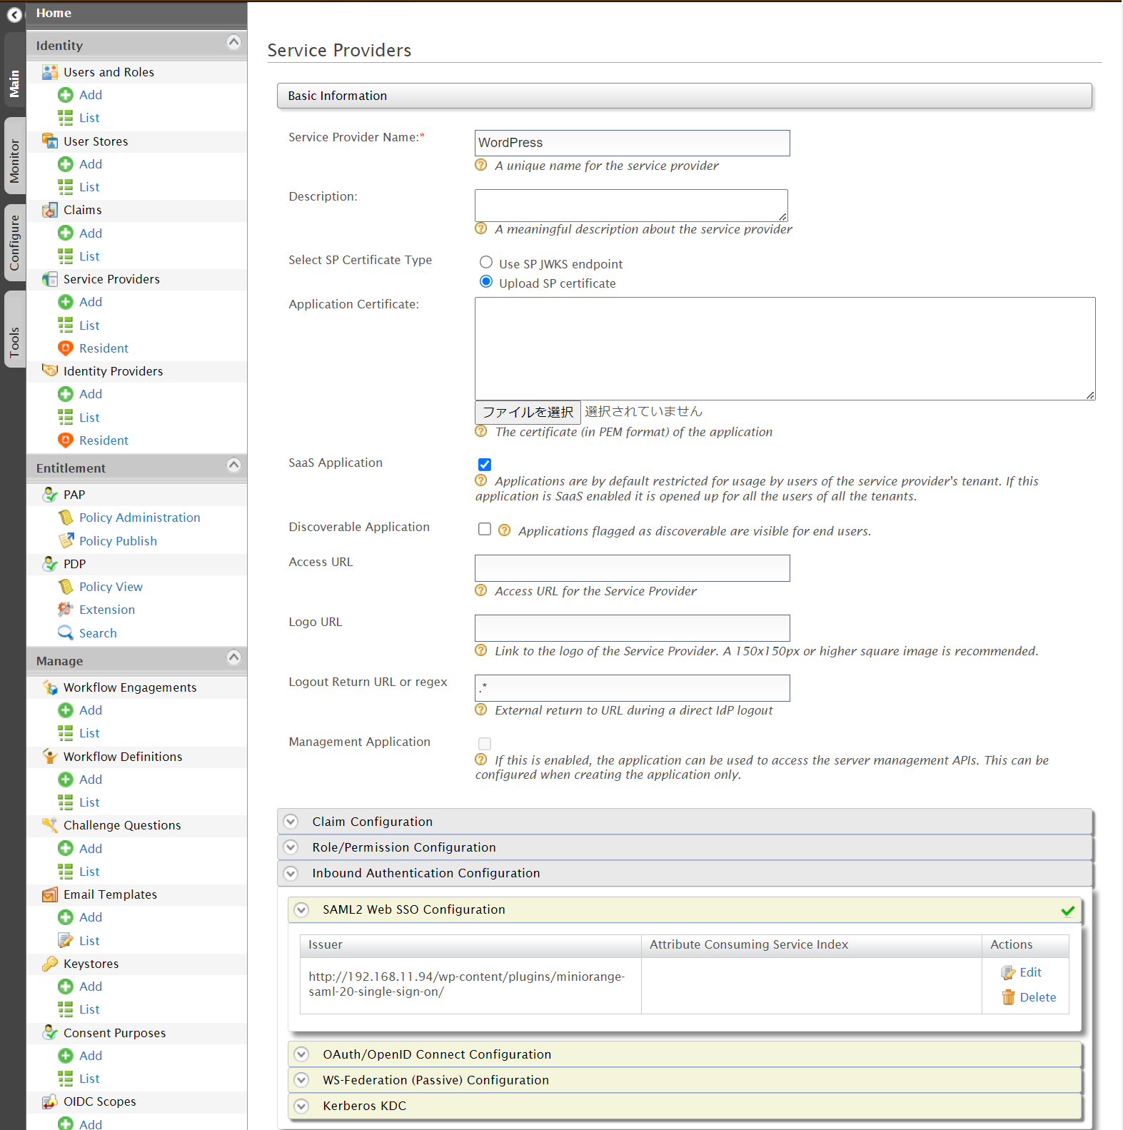
Task: Select Upload SP certificate radio
Action: coord(486,281)
